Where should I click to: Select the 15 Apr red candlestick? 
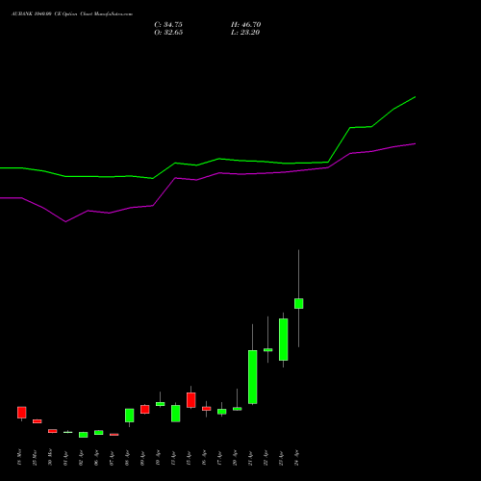click(x=190, y=400)
